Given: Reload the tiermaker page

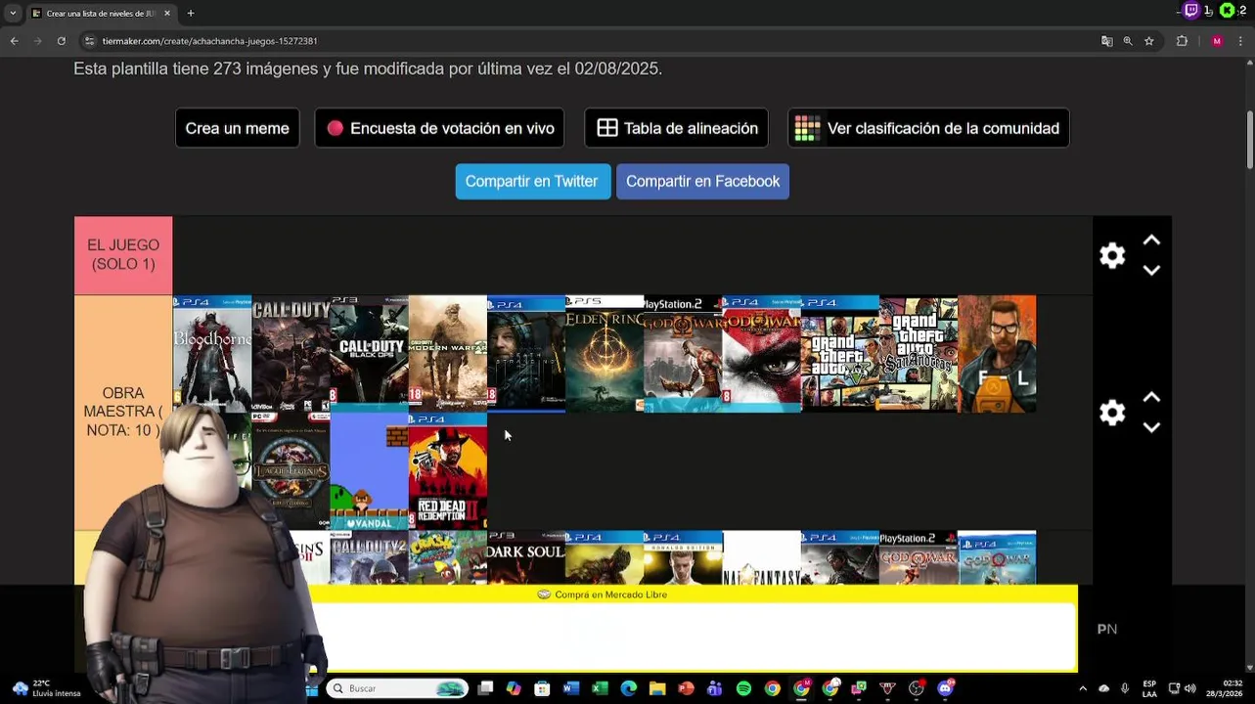Looking at the screenshot, I should point(61,41).
